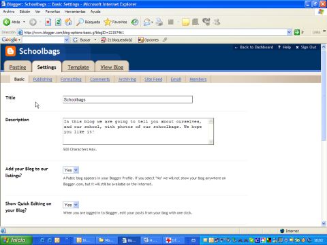Click the Blogger orange logo icon
The height and width of the screenshot is (245, 327).
(x=10, y=51)
